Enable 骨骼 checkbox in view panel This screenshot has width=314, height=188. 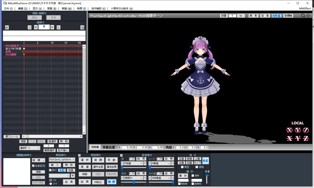click(197, 167)
